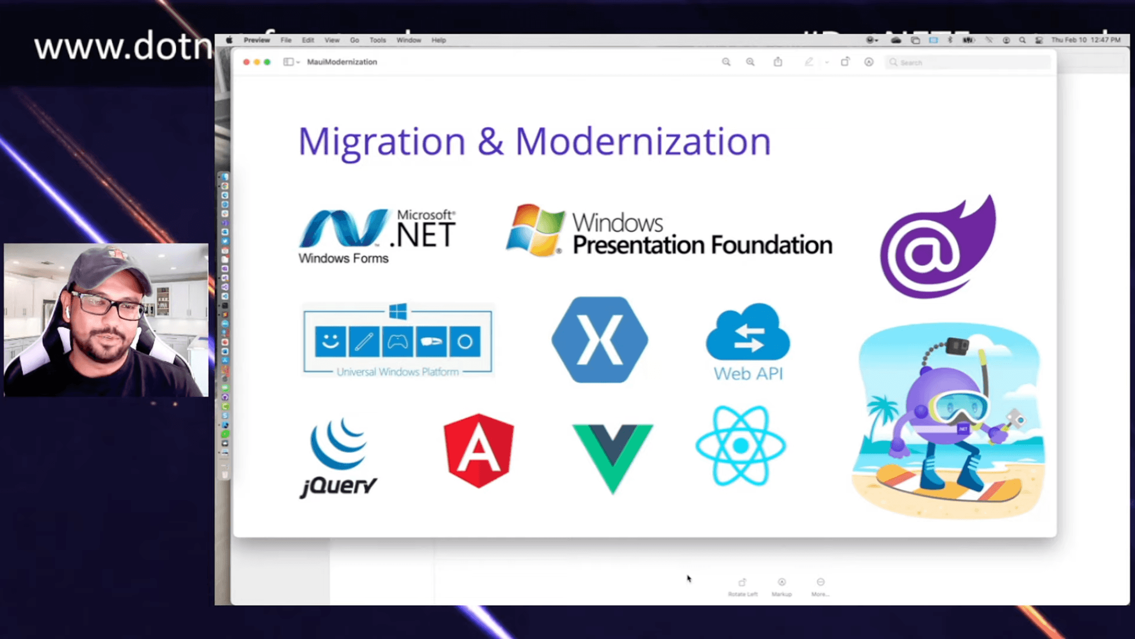Open the iCloud status icon in menu bar

point(896,40)
